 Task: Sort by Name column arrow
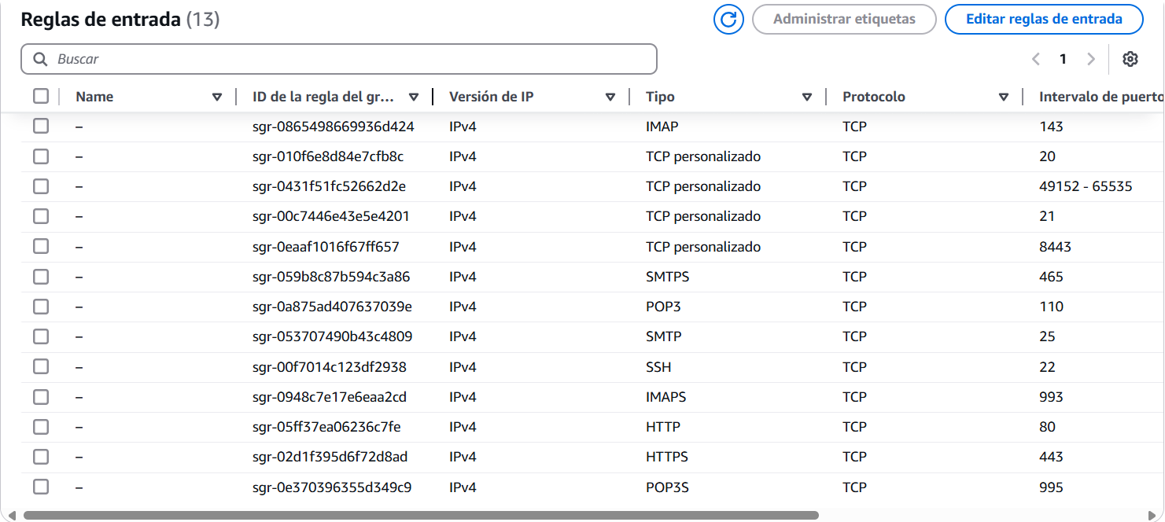pos(217,97)
